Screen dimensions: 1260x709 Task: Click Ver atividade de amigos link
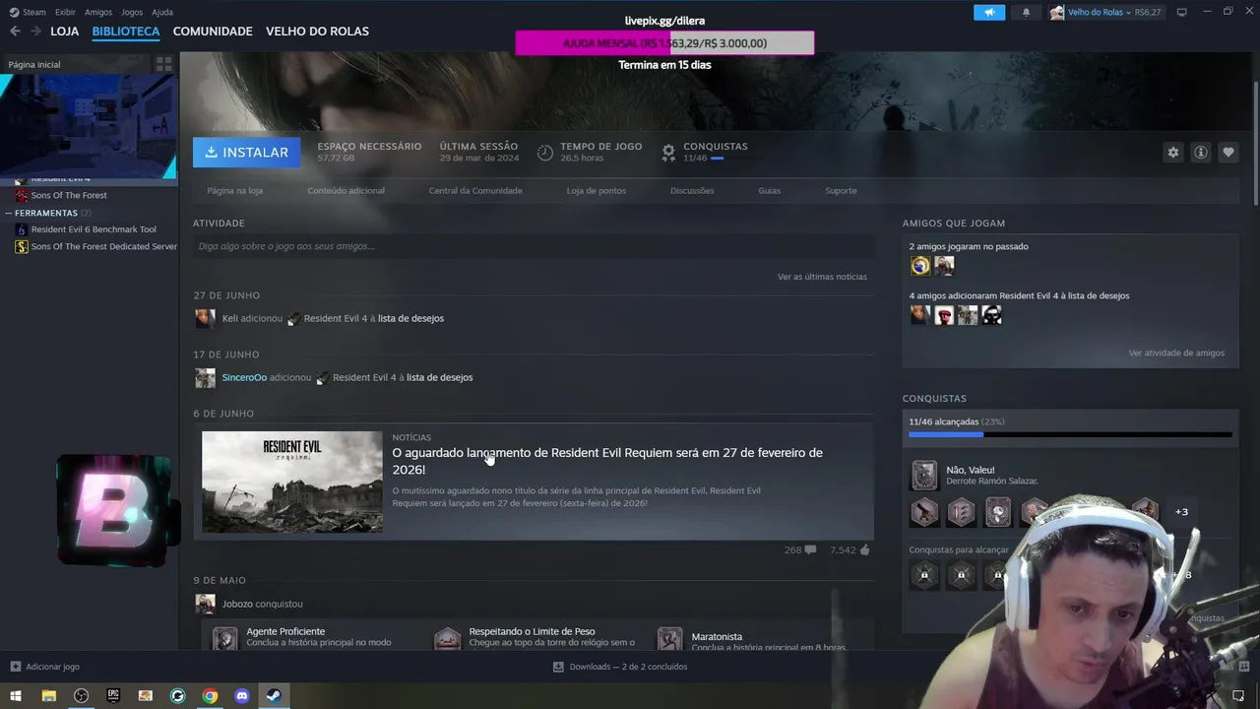(x=1176, y=353)
